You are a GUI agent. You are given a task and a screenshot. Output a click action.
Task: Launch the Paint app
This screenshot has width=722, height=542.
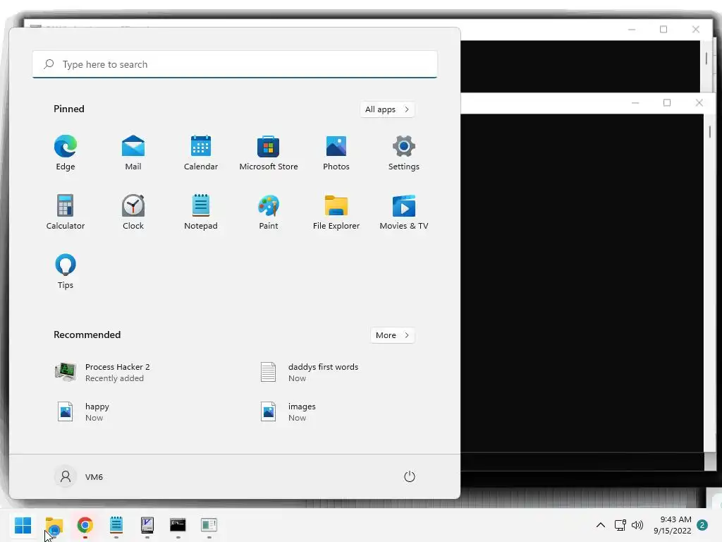(x=269, y=212)
